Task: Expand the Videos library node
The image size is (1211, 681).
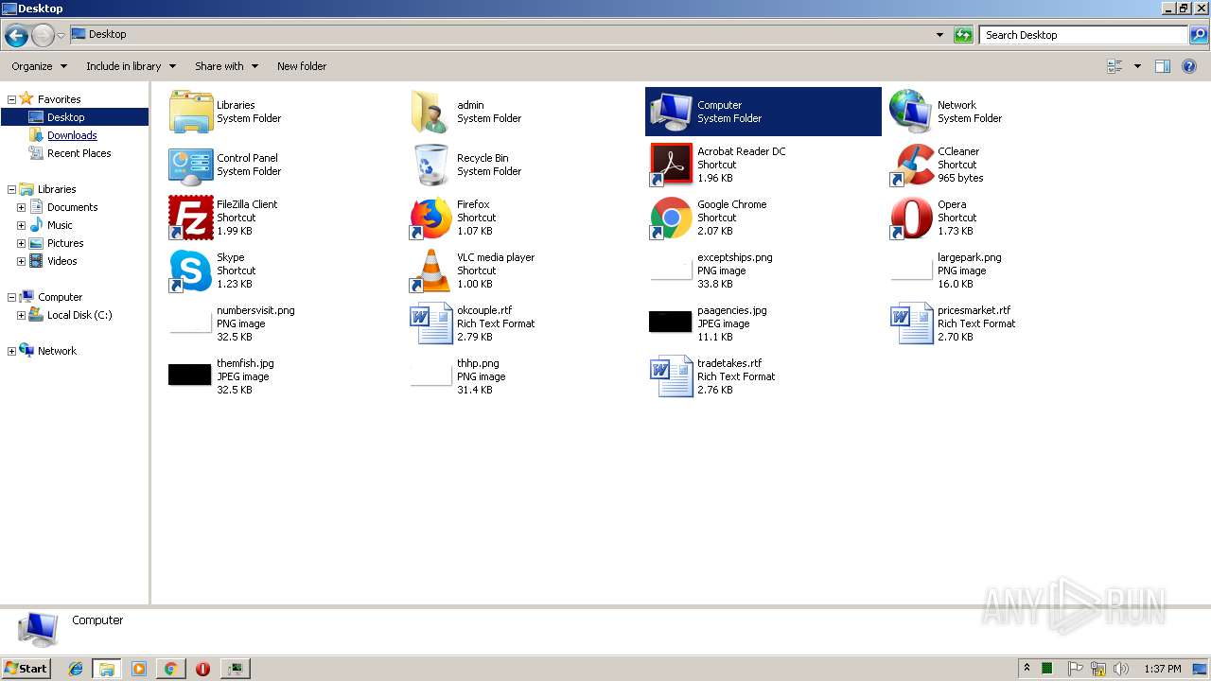Action: (21, 261)
